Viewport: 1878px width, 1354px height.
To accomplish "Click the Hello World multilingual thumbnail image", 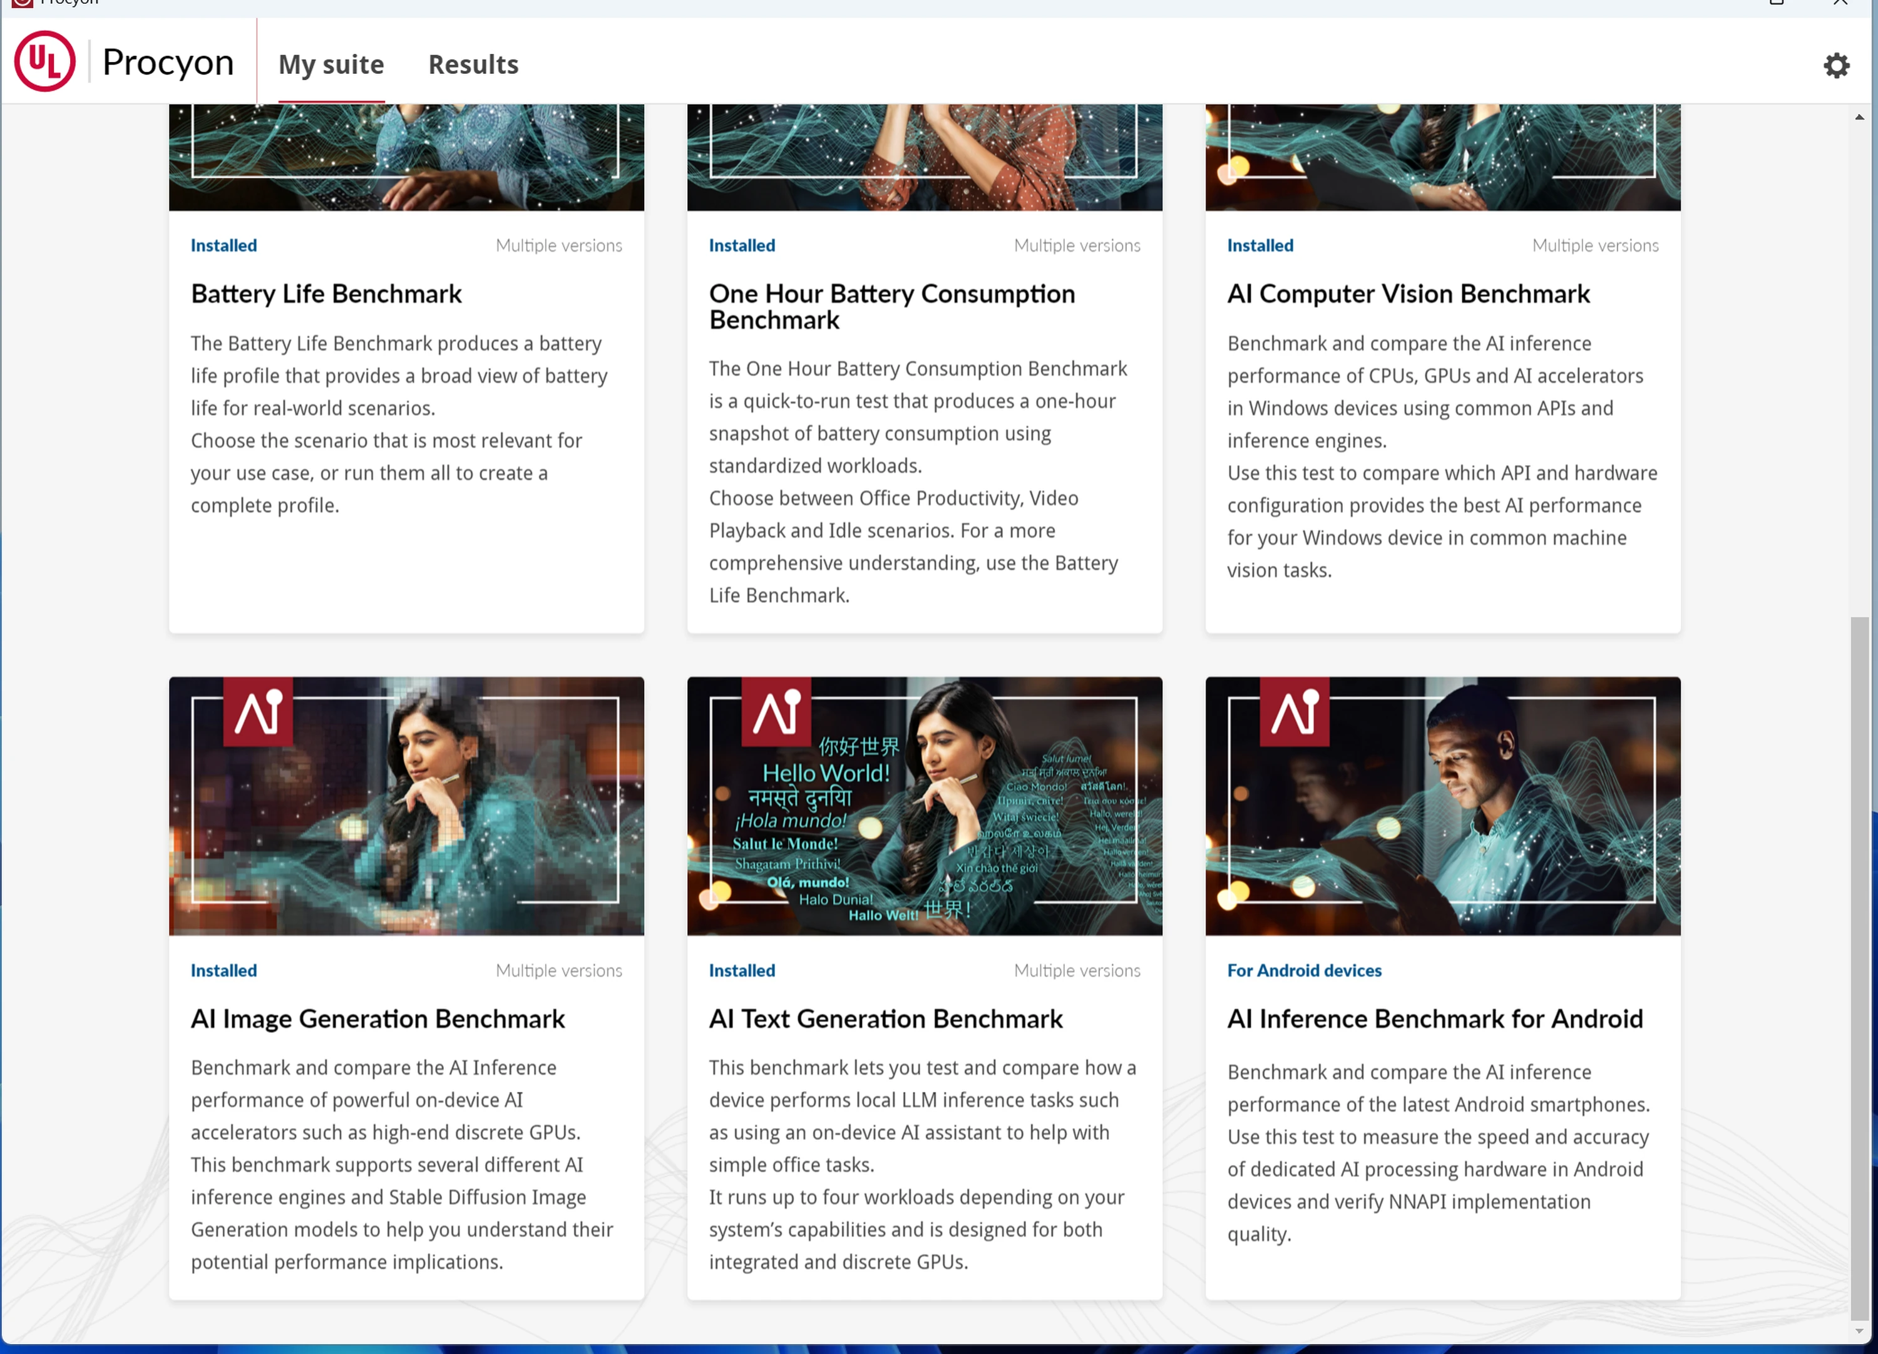I will [x=924, y=806].
